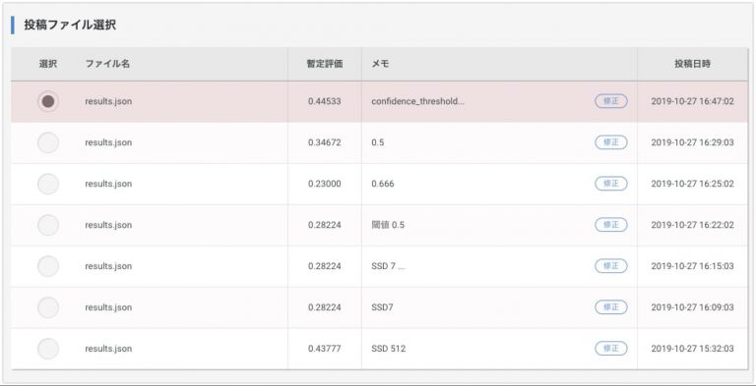The width and height of the screenshot is (756, 386).
Task: Select the radio button for score 0.23000
Action: (48, 184)
